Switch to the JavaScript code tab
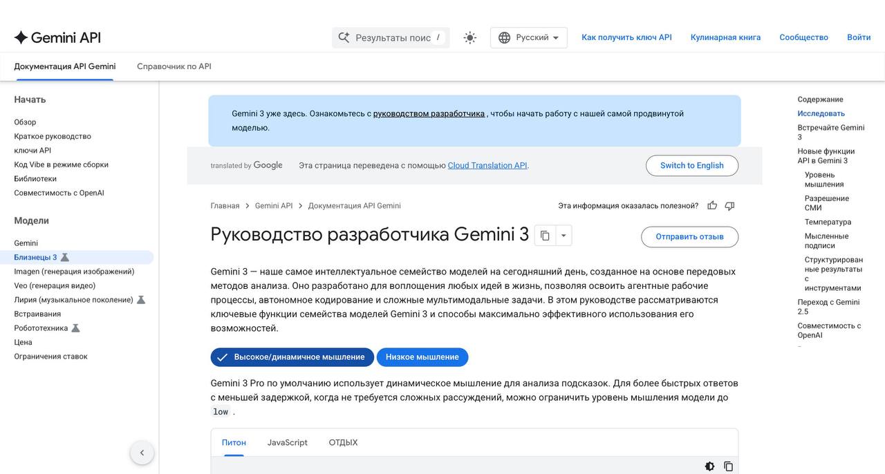Screen dimensions: 885x474 pos(287,442)
